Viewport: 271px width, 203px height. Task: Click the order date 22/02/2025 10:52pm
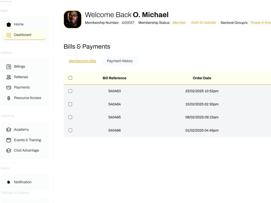click(202, 91)
